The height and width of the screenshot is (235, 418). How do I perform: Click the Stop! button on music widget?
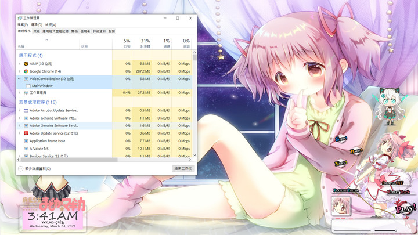pos(341,139)
